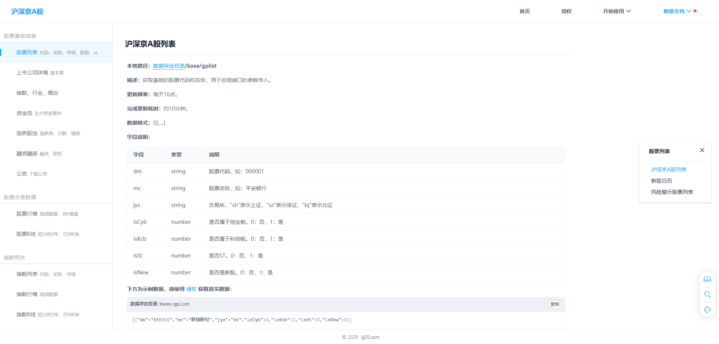The height and width of the screenshot is (344, 719).
Task: Click 更新频率：每天16点 line
Action: [x=152, y=94]
